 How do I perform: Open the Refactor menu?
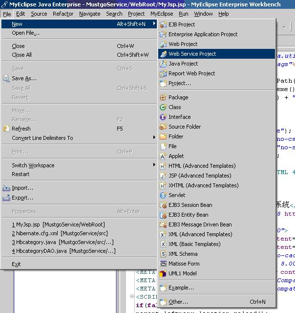coord(63,14)
